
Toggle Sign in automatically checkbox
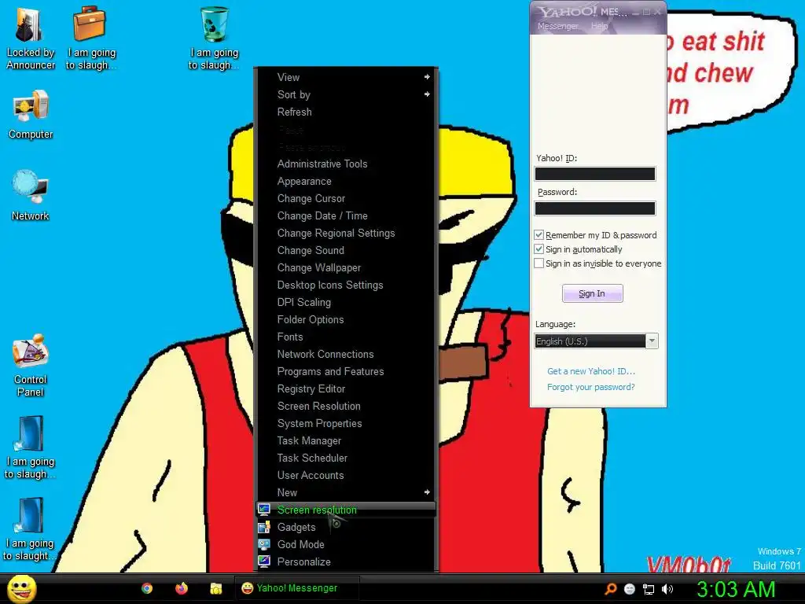(539, 249)
